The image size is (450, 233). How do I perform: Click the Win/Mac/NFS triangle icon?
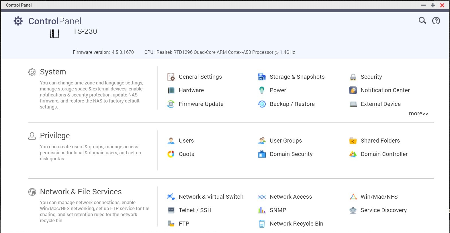[353, 197]
